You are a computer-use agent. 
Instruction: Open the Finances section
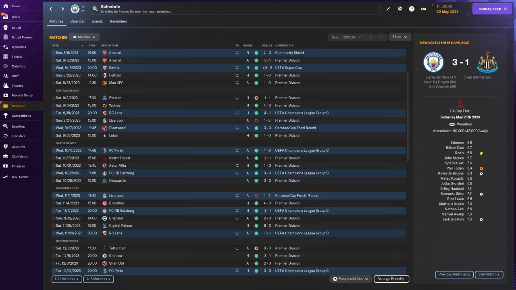[18, 166]
